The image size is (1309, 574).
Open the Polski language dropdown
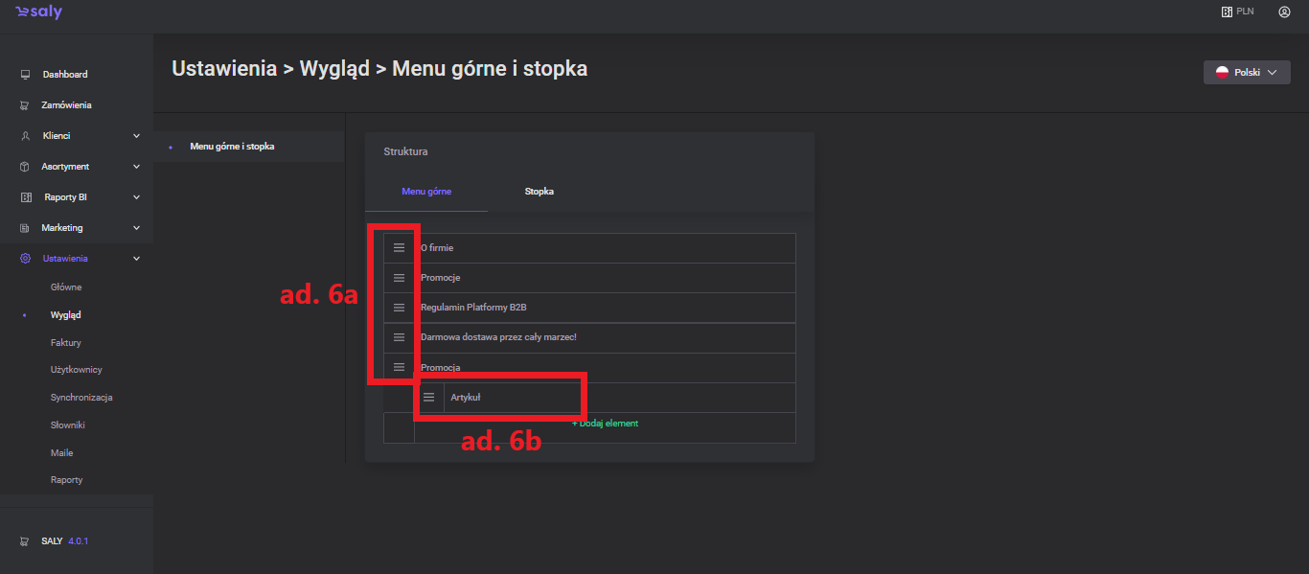tap(1246, 73)
